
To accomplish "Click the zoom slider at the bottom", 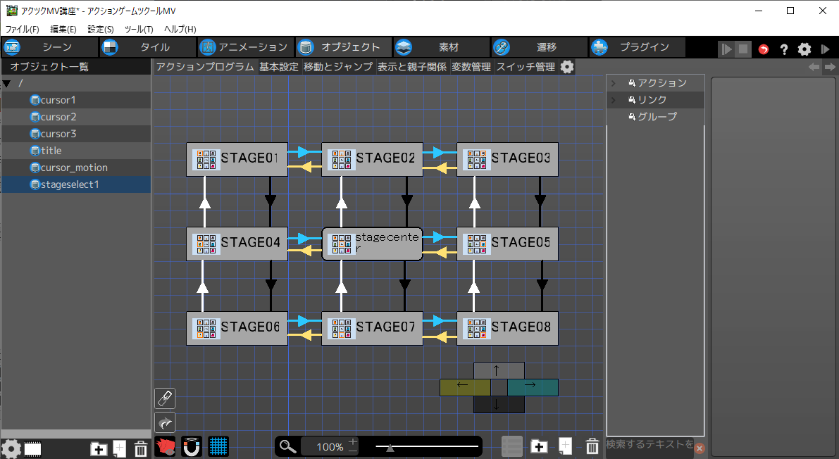I will pos(427,446).
